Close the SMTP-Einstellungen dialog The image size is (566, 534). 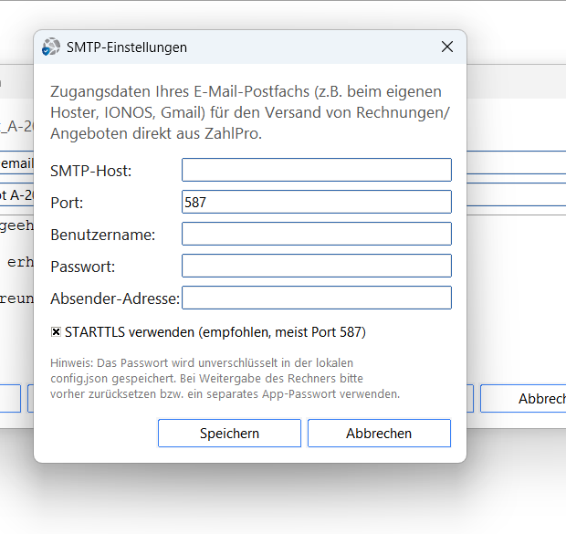pos(447,47)
